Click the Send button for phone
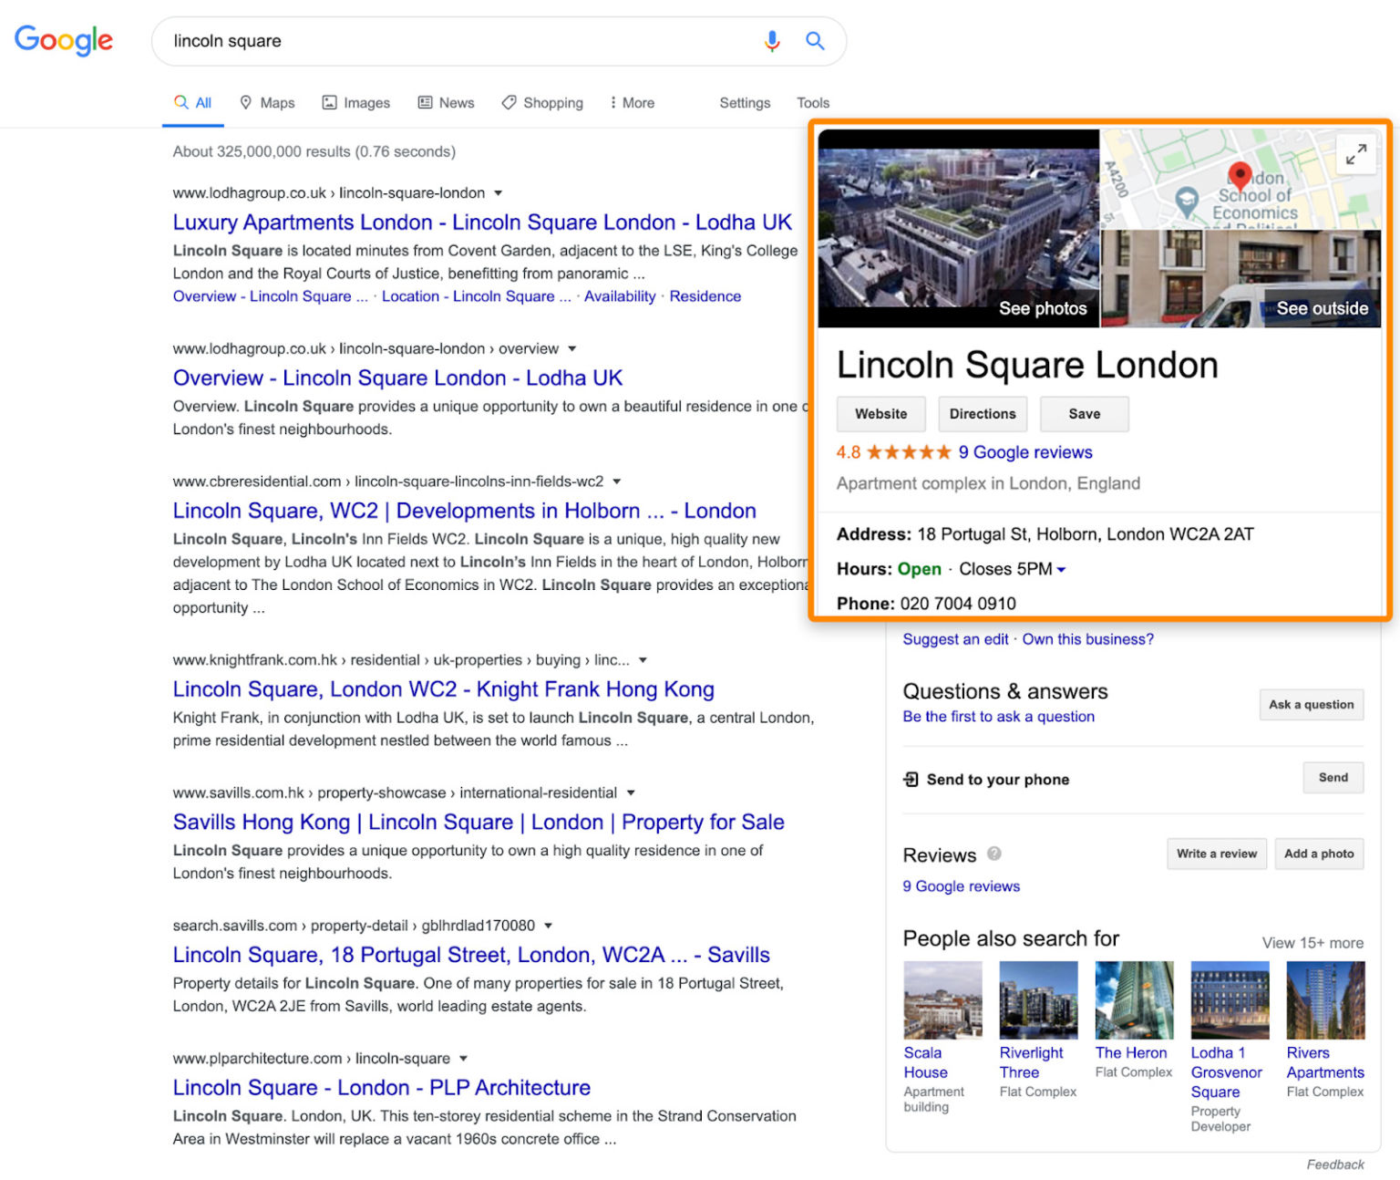 tap(1333, 778)
